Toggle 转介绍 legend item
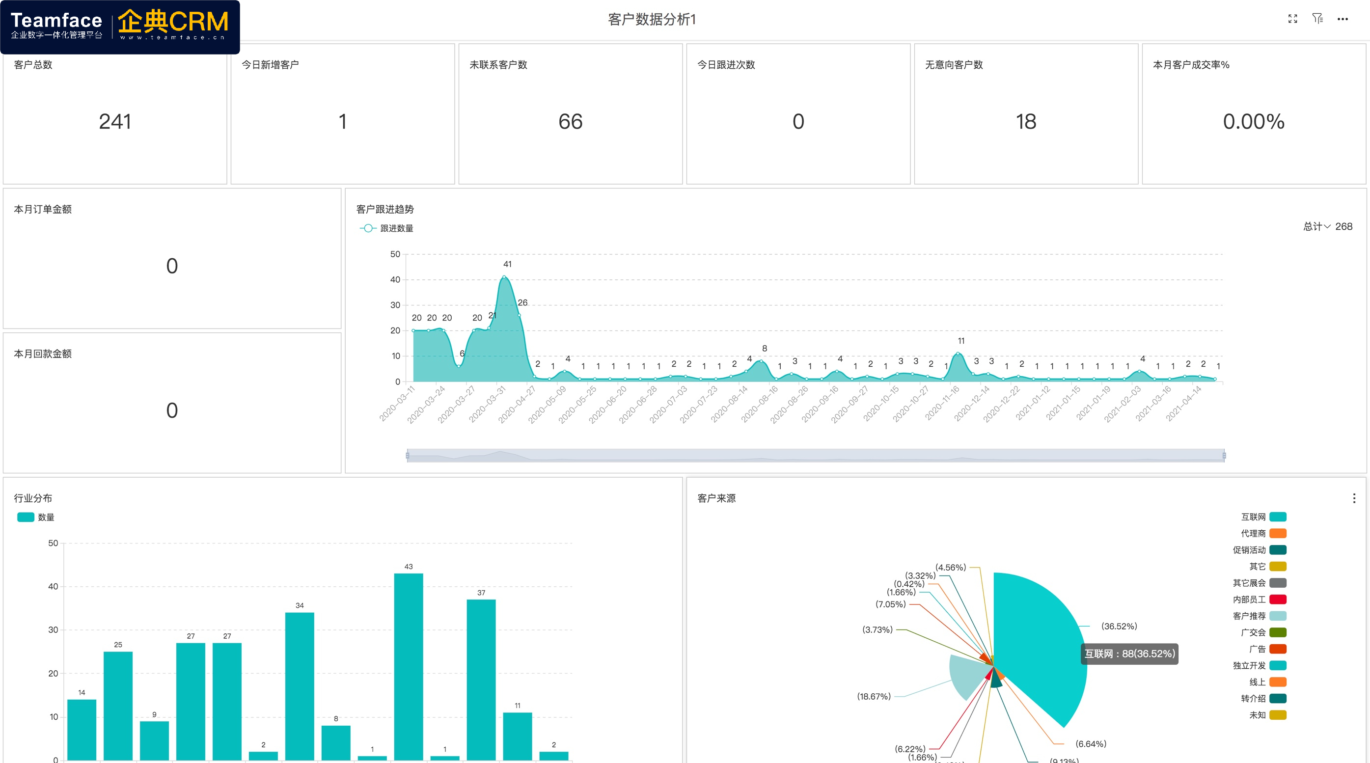The height and width of the screenshot is (763, 1370). [x=1263, y=698]
